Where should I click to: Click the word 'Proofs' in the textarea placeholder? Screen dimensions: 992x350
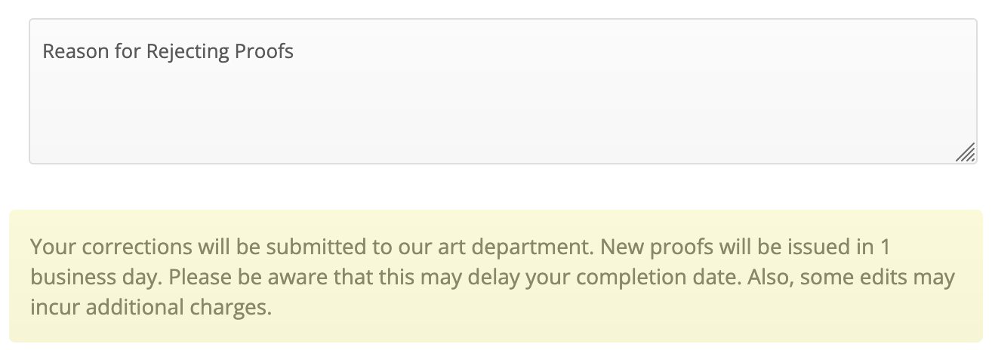[264, 51]
